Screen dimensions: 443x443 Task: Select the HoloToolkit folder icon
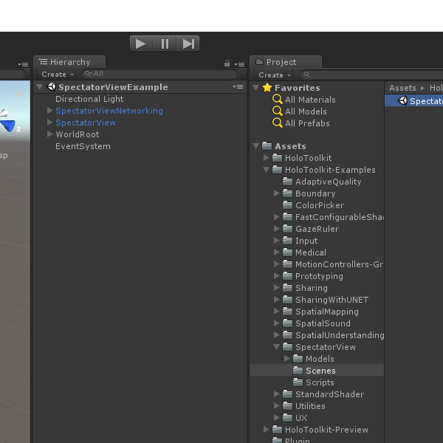(x=277, y=158)
